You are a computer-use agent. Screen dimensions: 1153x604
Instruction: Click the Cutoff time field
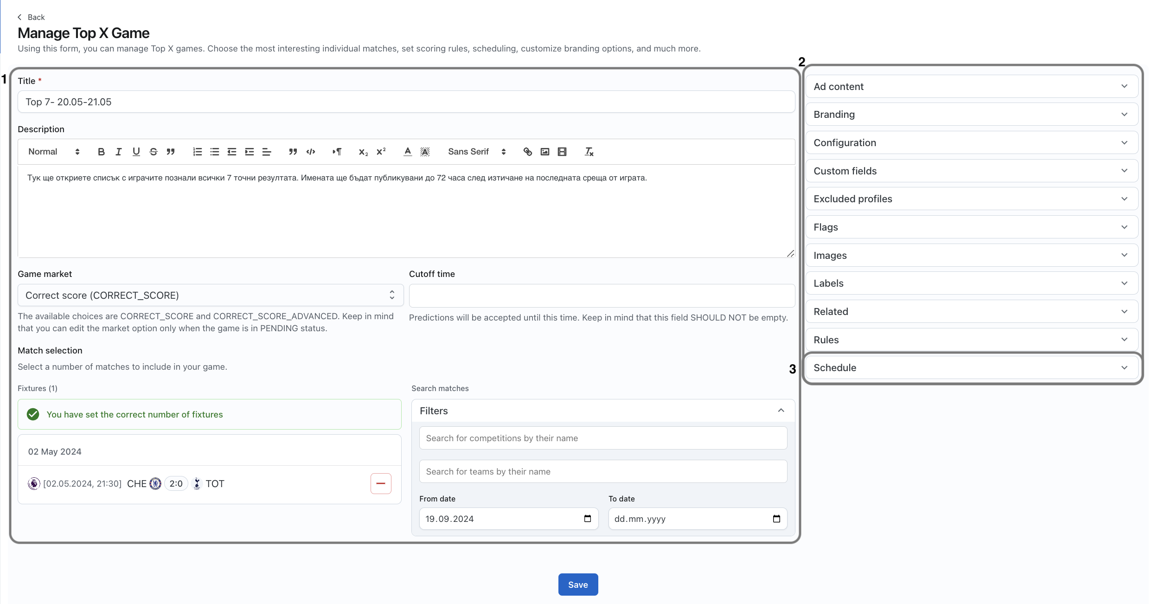coord(602,296)
